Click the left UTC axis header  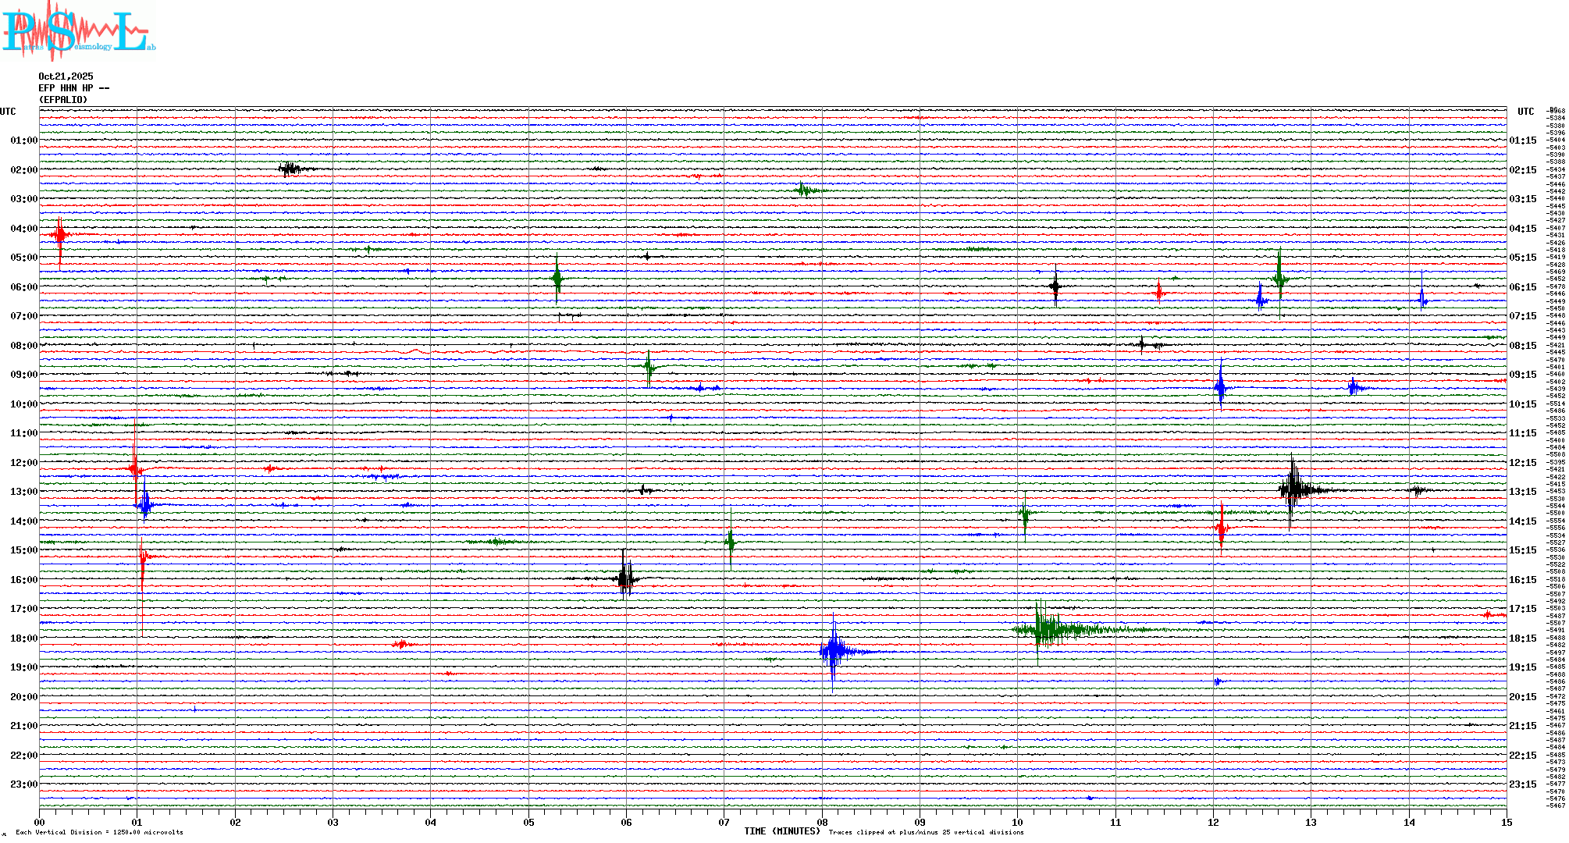[x=8, y=112]
